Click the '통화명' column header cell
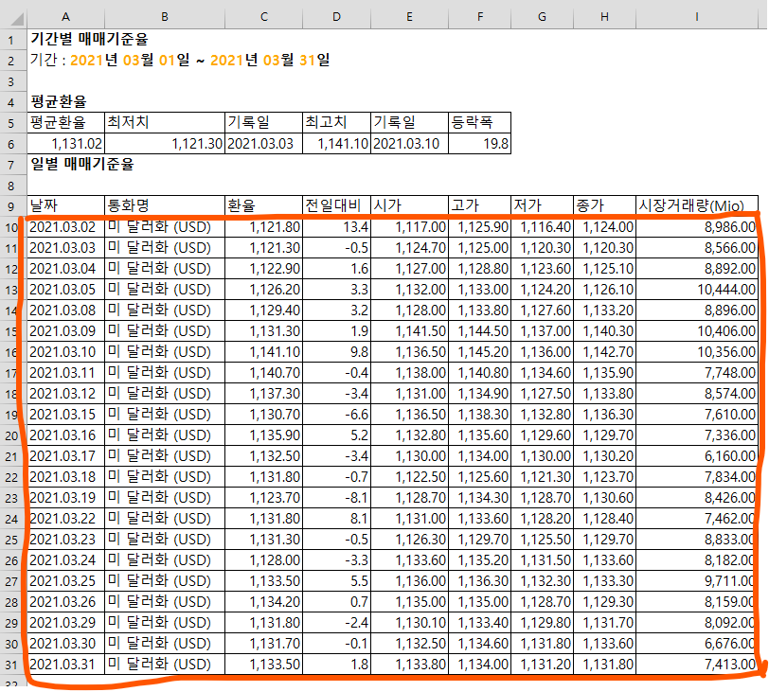This screenshot has height=692, width=769. pos(165,205)
